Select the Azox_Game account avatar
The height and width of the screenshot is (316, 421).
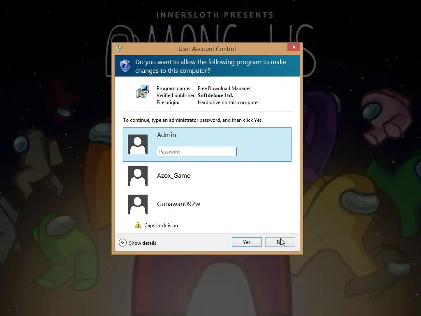point(138,176)
